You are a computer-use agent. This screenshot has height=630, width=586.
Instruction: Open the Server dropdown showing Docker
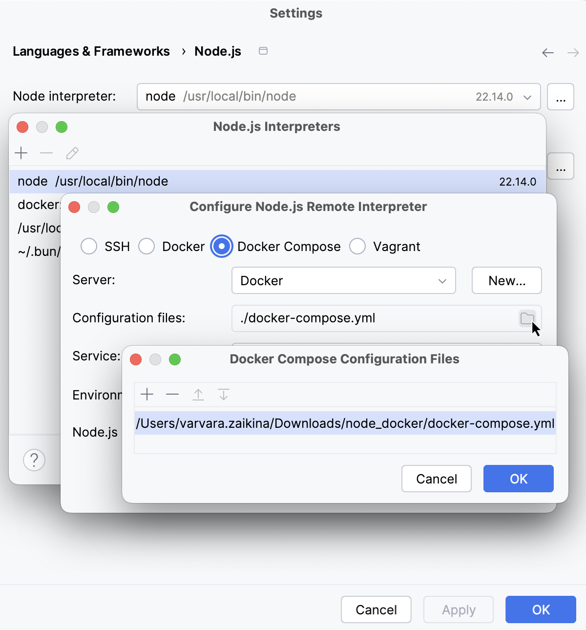pos(343,280)
